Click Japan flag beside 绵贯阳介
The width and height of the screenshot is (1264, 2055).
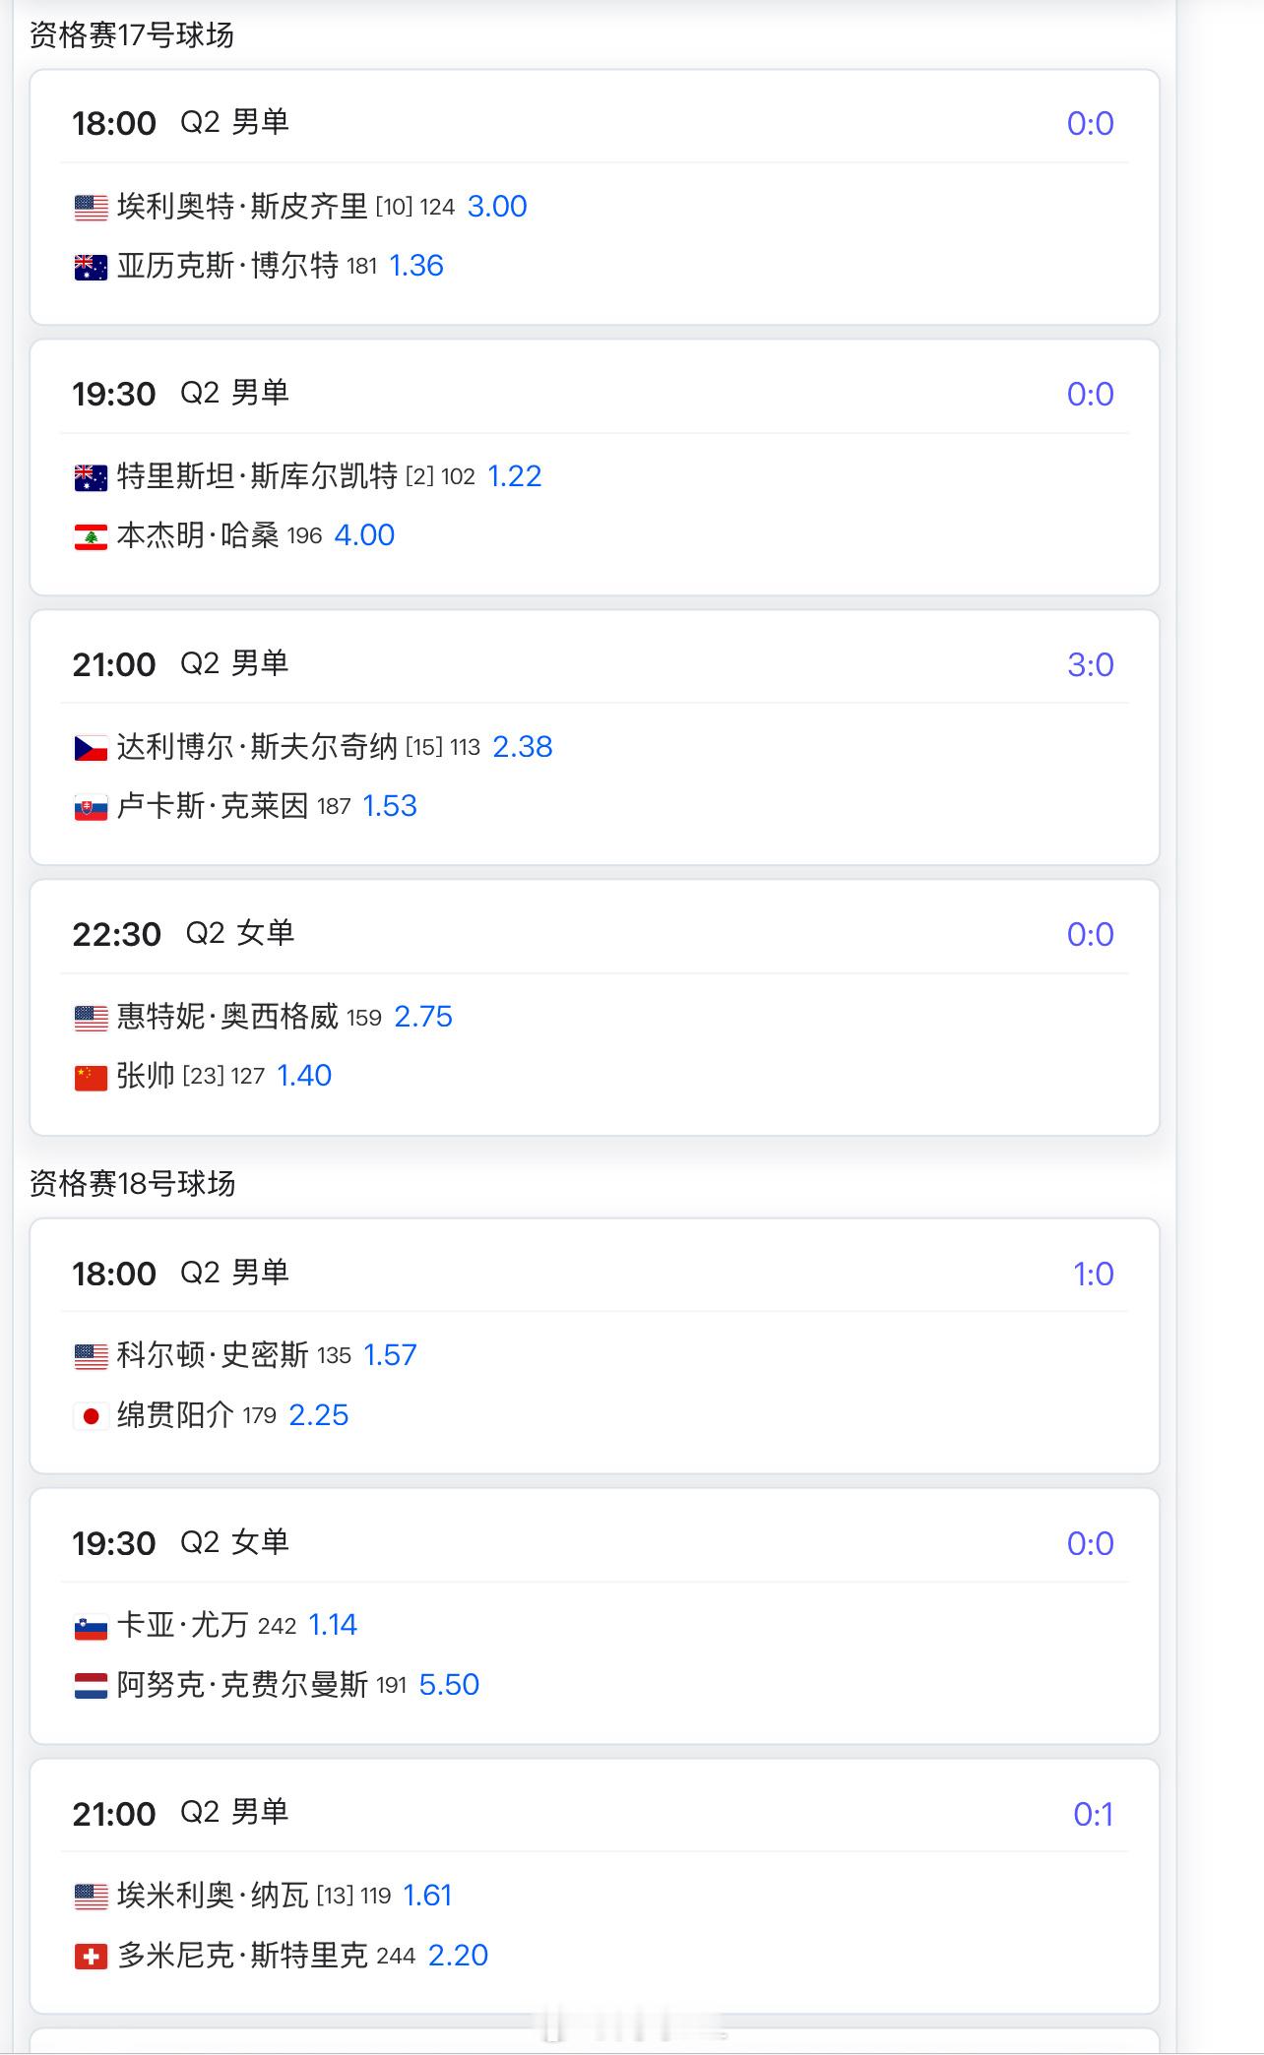92,1416
